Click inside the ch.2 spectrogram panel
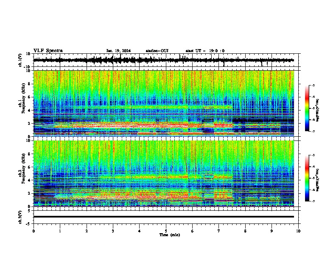The height and width of the screenshot is (259, 336). [x=164, y=174]
